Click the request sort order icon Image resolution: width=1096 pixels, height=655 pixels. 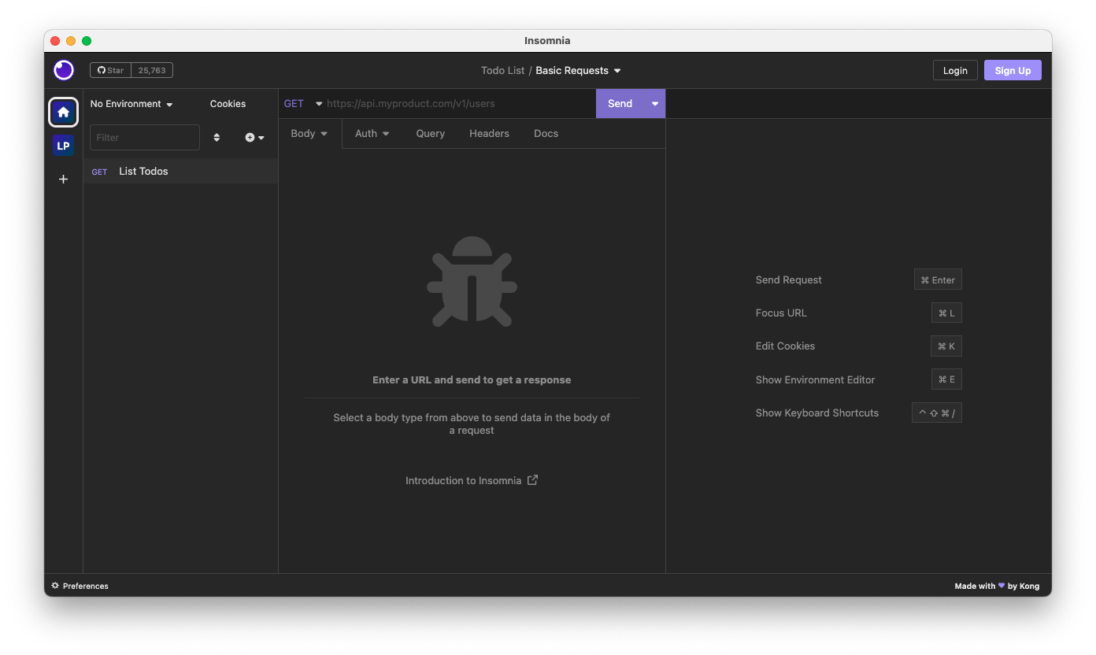pos(217,137)
